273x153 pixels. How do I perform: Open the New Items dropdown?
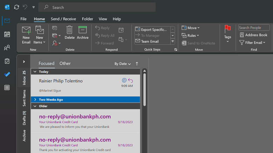40,35
